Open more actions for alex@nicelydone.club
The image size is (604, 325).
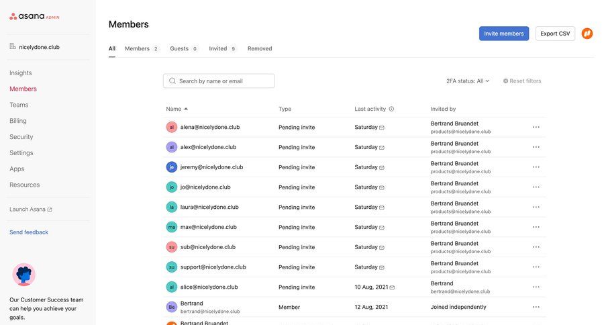536,147
